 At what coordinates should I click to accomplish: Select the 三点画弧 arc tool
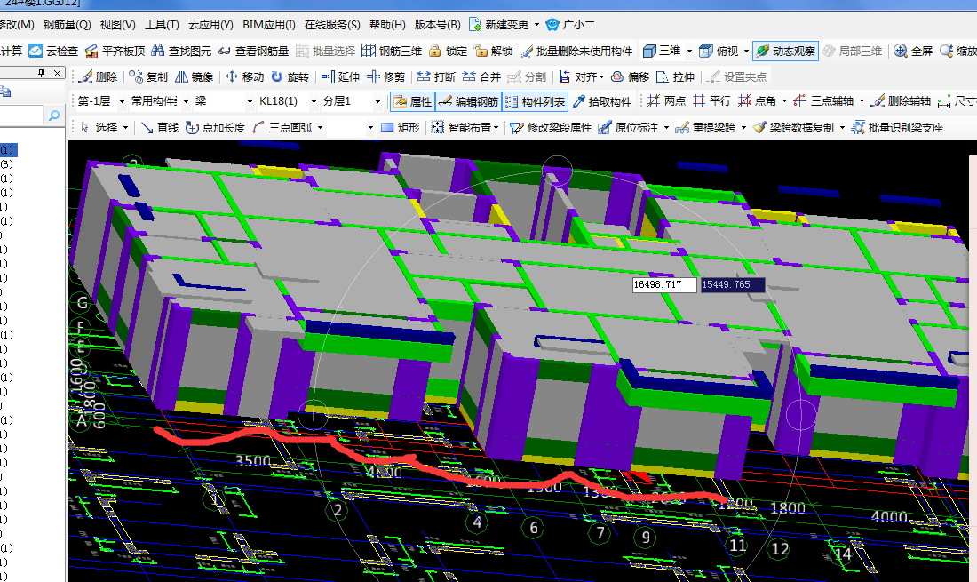pyautogui.click(x=282, y=127)
